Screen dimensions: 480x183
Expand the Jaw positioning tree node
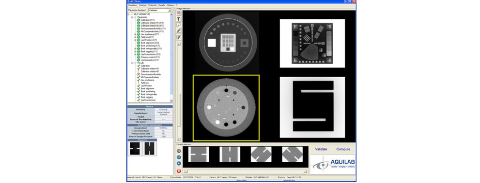135,34
